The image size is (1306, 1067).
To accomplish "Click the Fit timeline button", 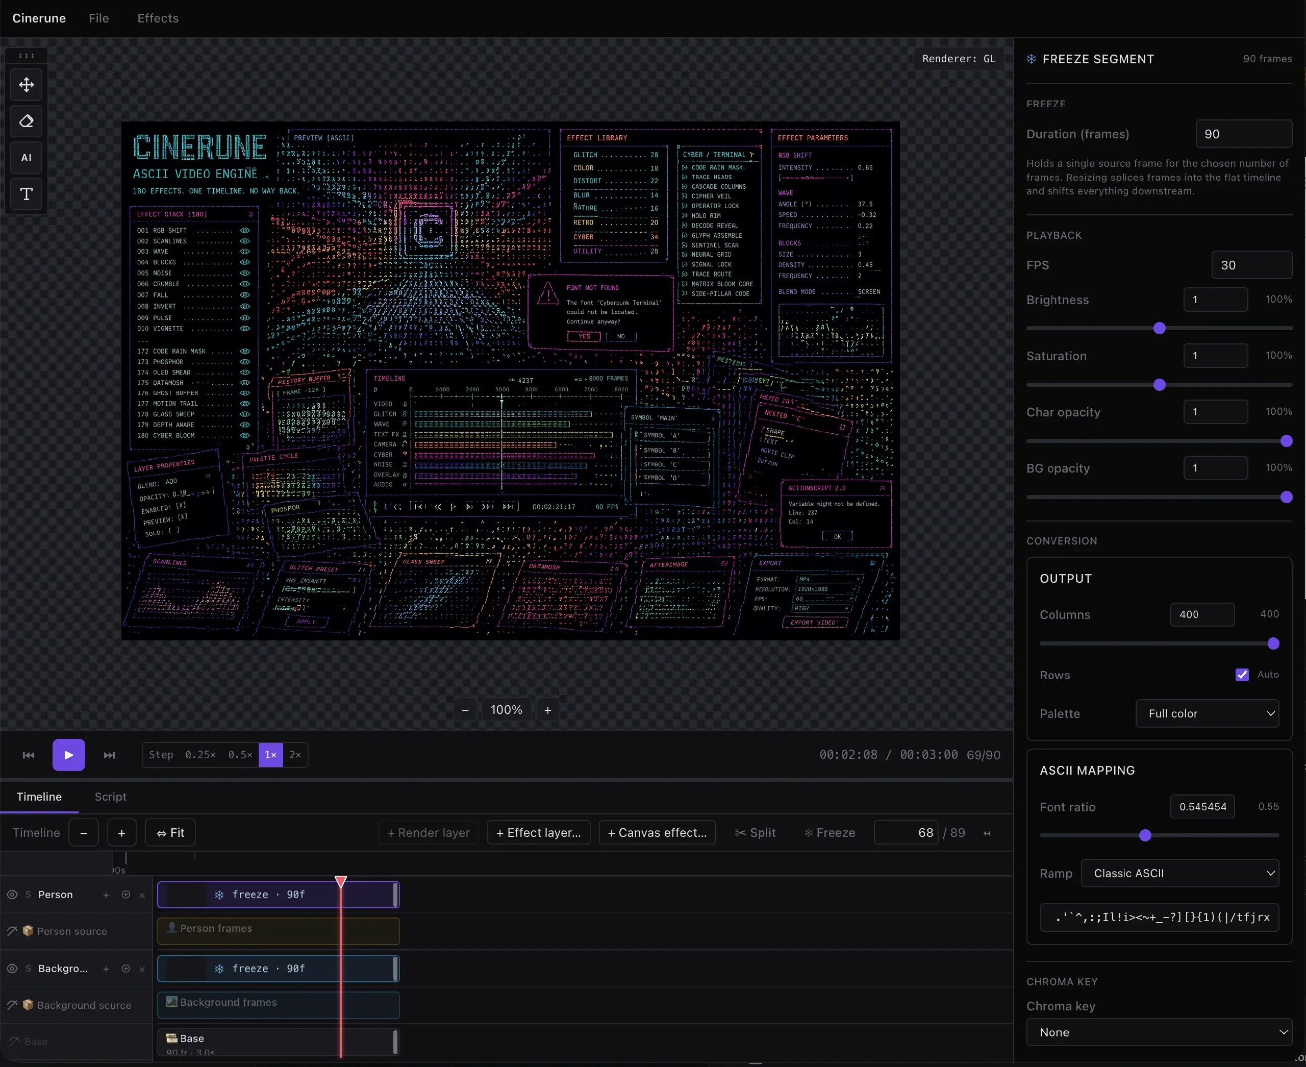I will (x=170, y=833).
